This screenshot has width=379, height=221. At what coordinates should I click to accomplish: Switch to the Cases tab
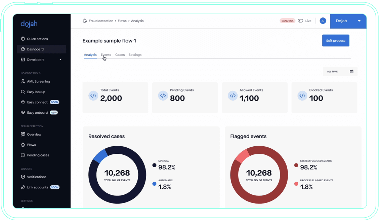point(120,54)
